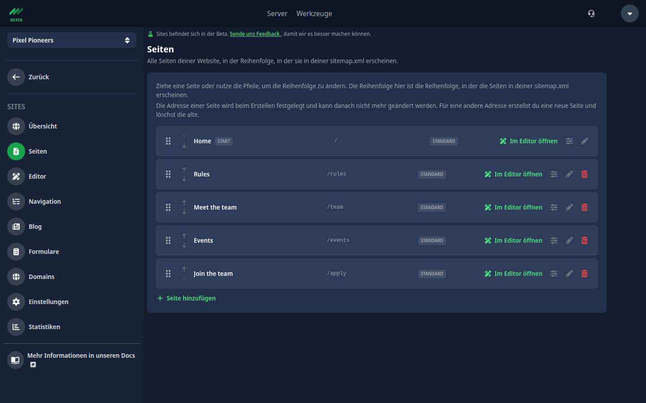The image size is (646, 403).
Task: Open Home page in the editor
Action: click(528, 141)
